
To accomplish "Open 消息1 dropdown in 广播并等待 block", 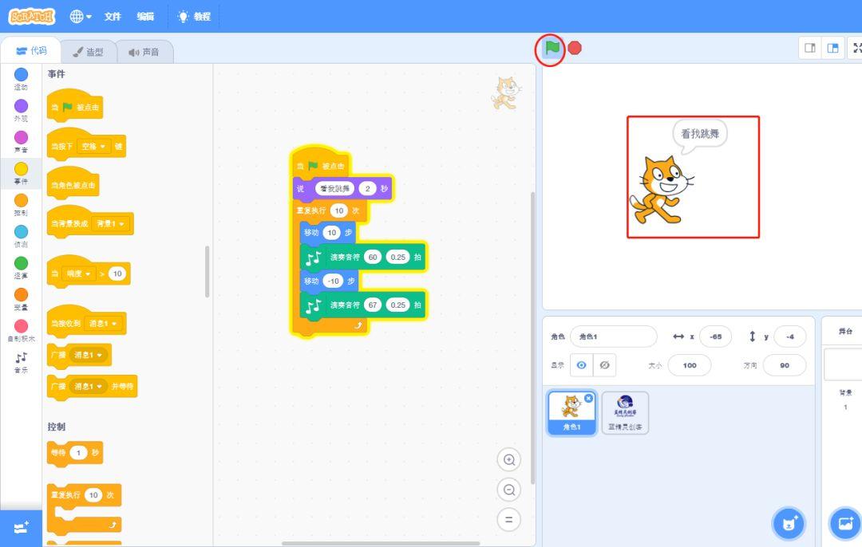I will [x=88, y=387].
